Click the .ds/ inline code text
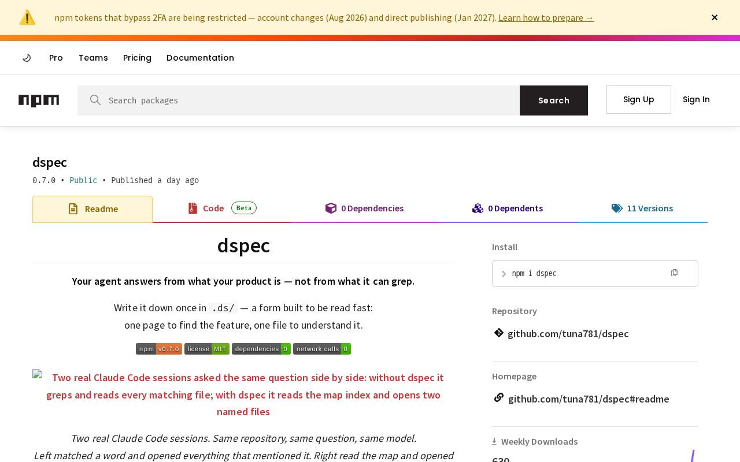 click(223, 308)
